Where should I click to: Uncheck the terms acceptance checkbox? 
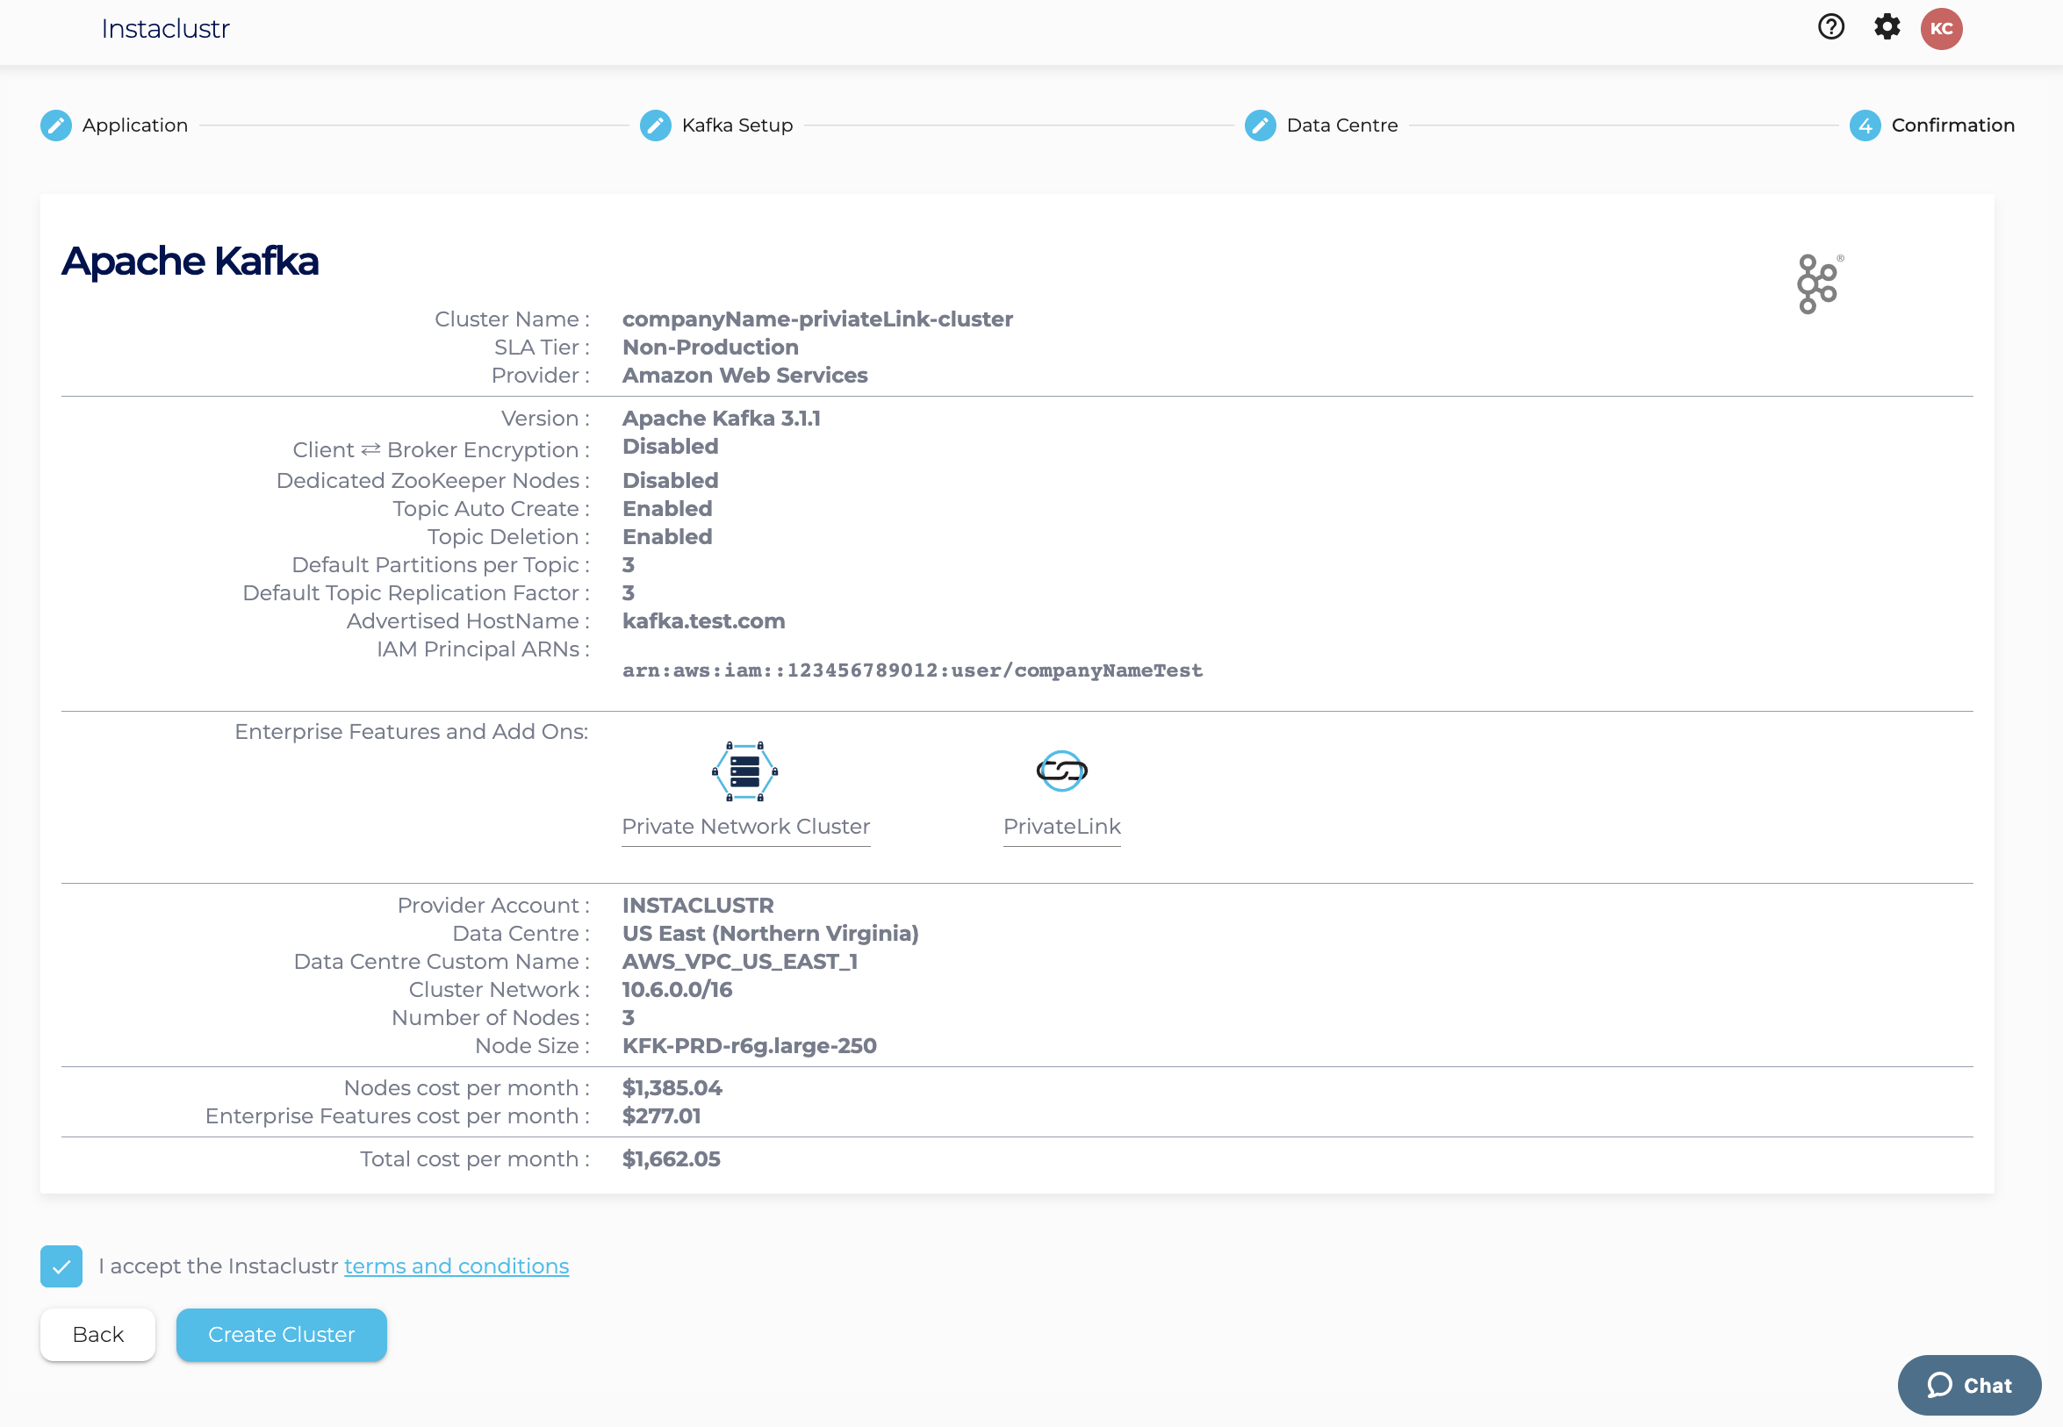click(61, 1266)
